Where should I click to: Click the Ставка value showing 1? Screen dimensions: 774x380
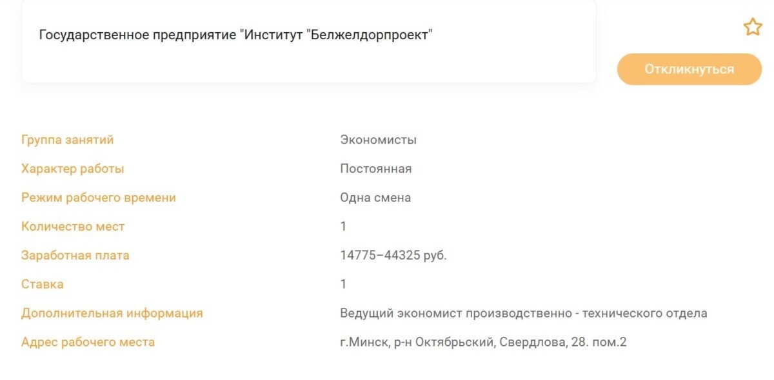coord(343,284)
